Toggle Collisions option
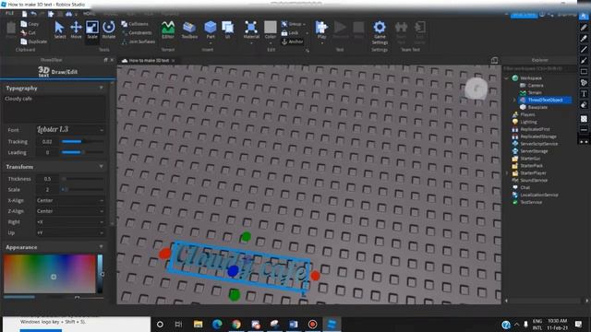This screenshot has height=332, width=591. (135, 24)
